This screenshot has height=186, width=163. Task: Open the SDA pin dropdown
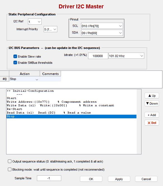click(102, 33)
